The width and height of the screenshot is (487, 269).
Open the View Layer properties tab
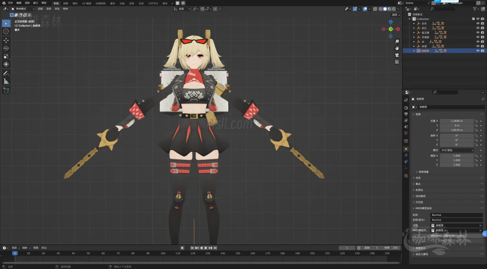(406, 120)
